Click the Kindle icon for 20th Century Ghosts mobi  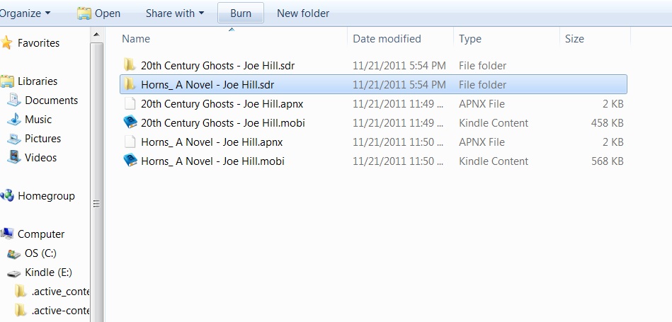(x=130, y=123)
